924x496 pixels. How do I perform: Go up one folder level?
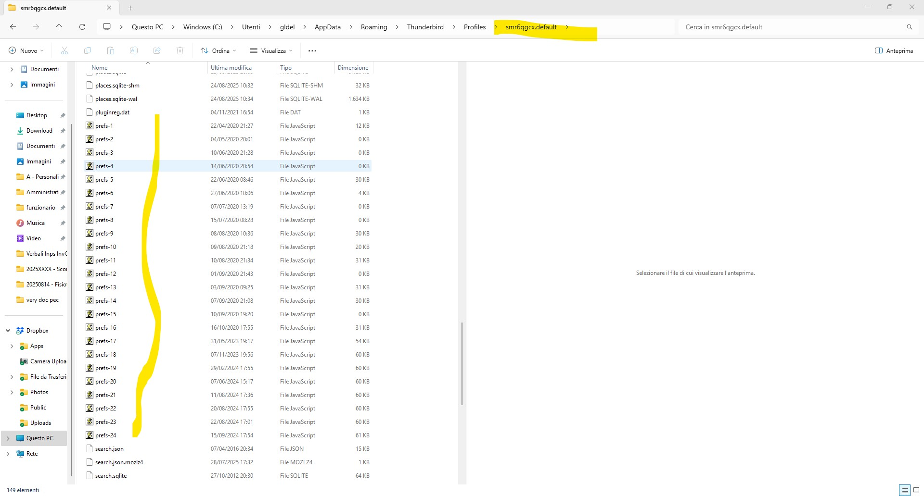(x=59, y=27)
